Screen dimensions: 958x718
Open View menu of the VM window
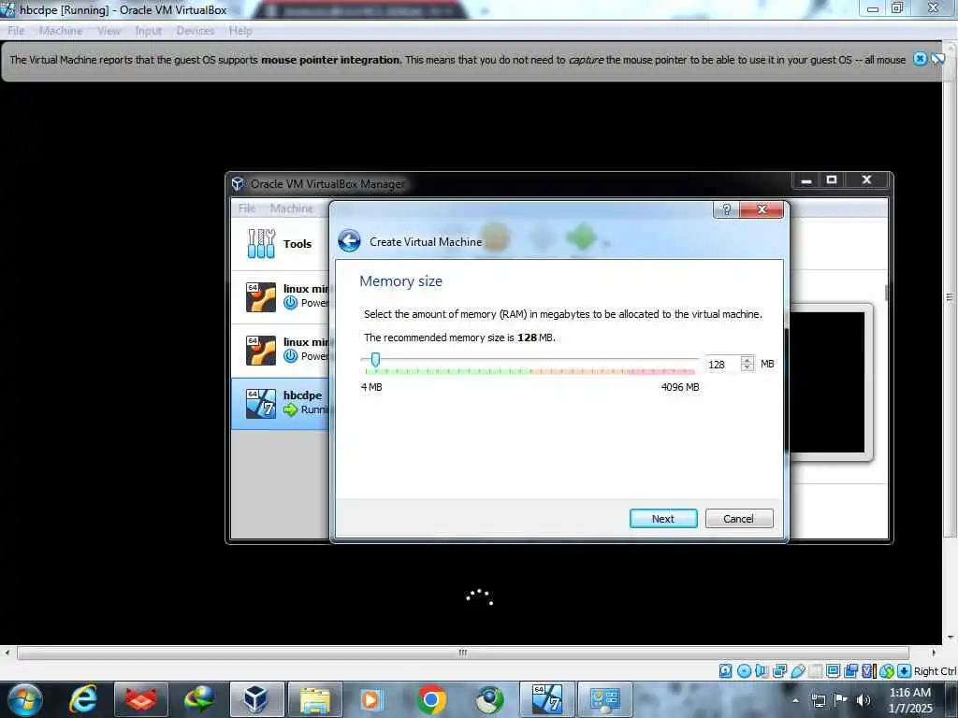[x=109, y=31]
